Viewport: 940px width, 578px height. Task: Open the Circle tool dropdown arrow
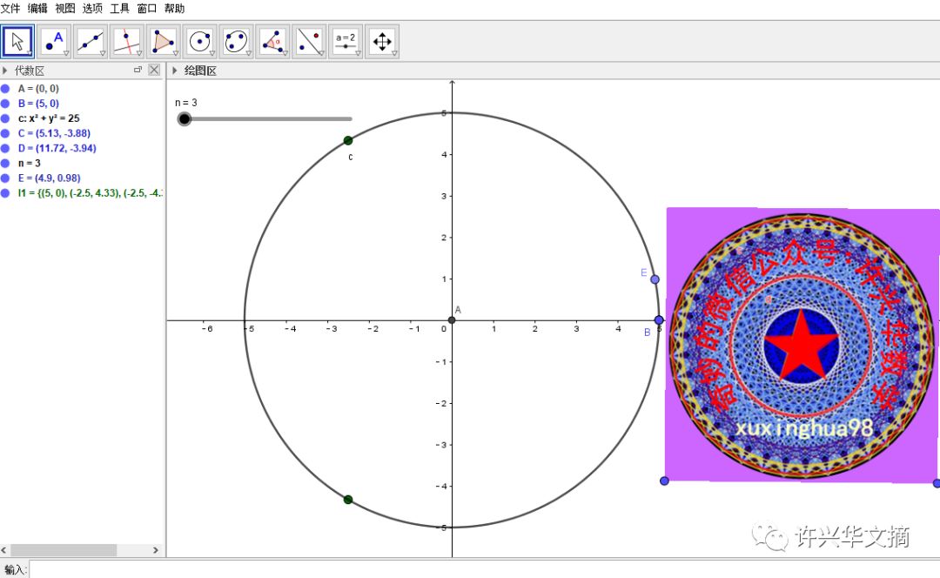[x=211, y=53]
